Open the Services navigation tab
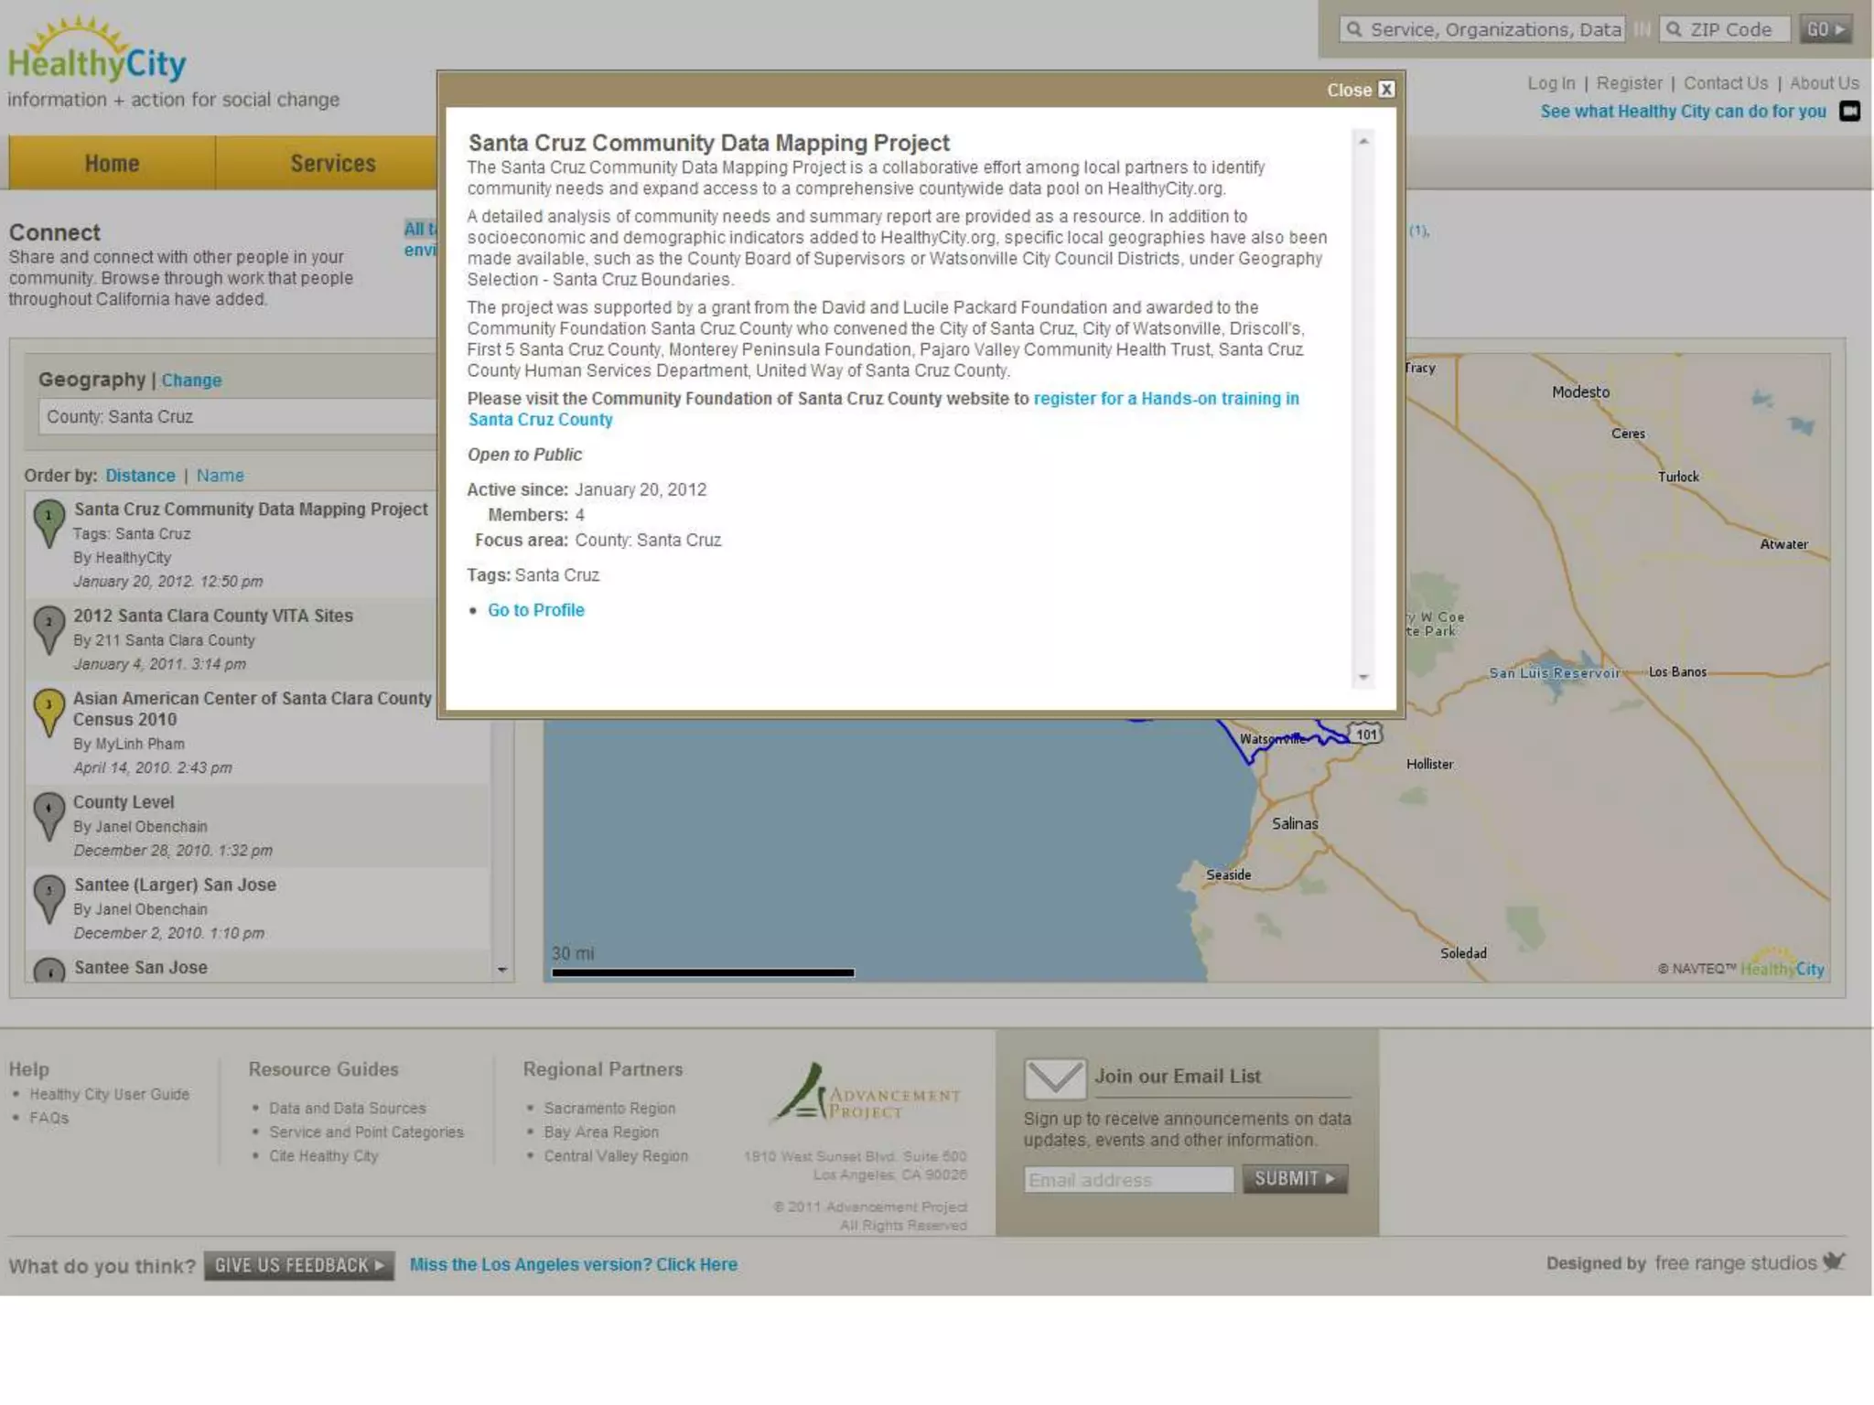Image resolution: width=1874 pixels, height=1405 pixels. (x=332, y=164)
